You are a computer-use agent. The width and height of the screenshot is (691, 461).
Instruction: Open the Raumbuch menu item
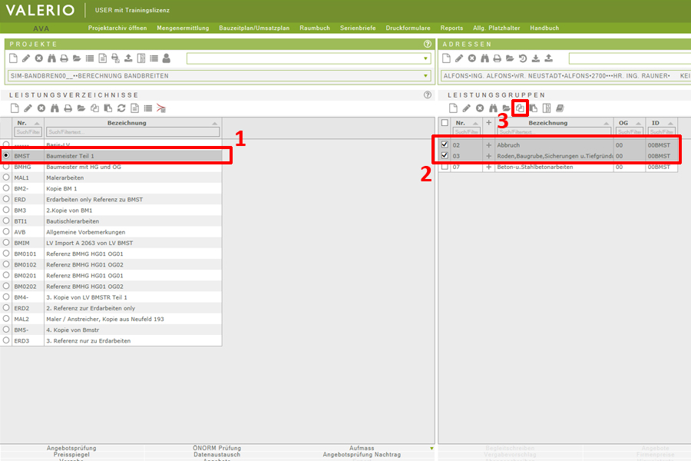click(315, 28)
